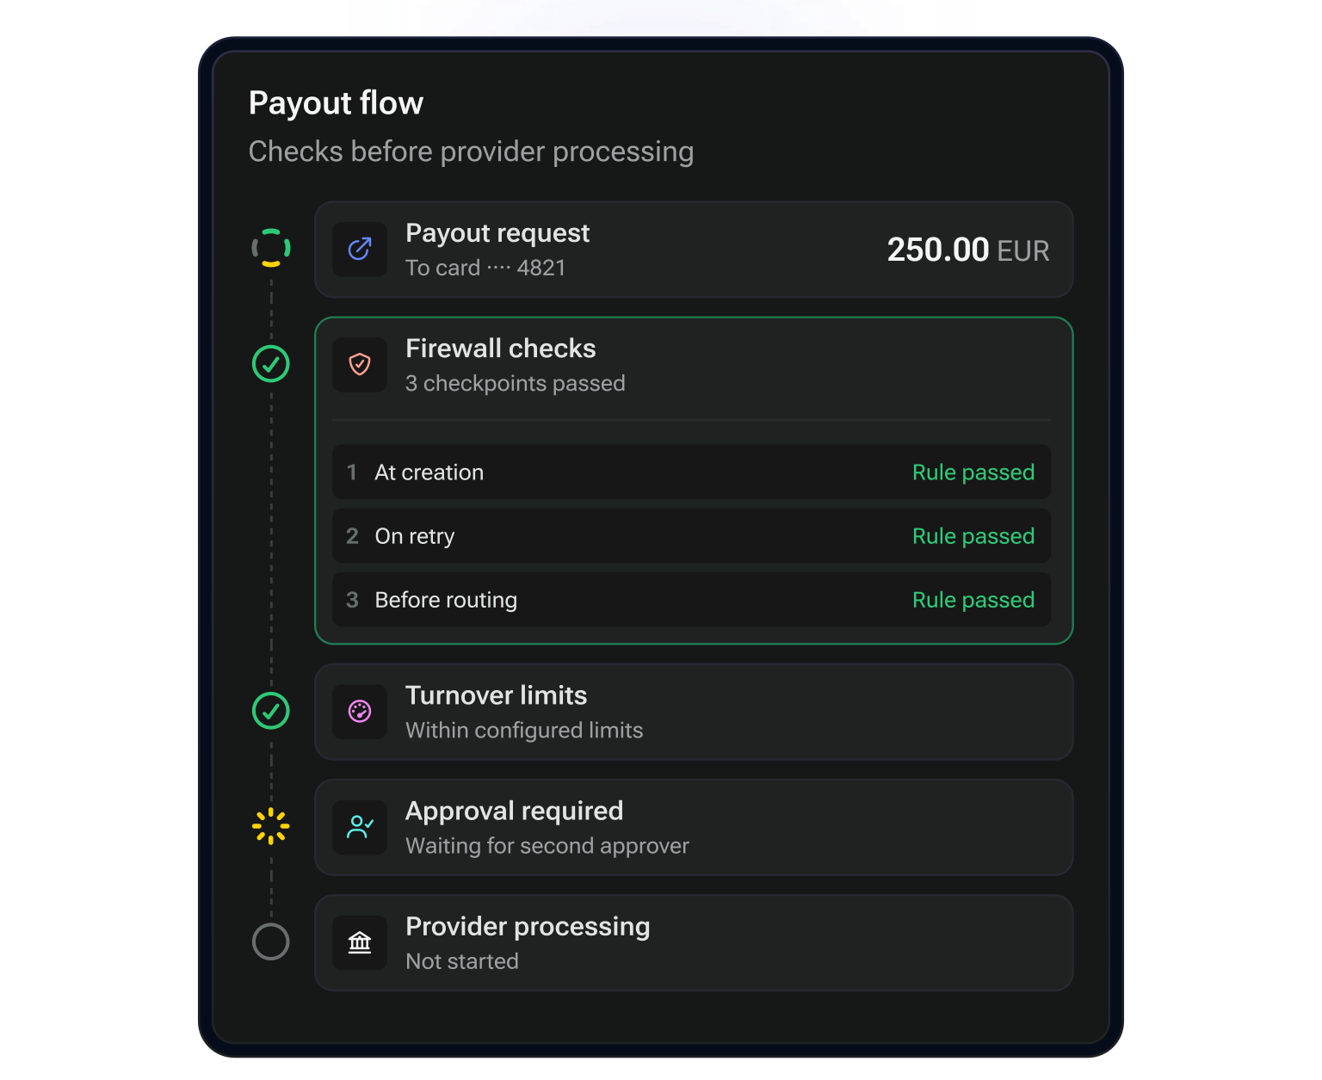Click the provider bank building icon
This screenshot has width=1322, height=1080.
[360, 942]
